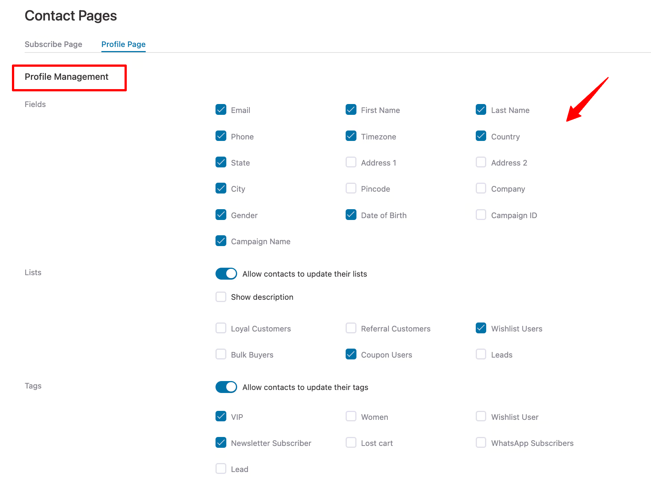Disable allow contacts to update their tags
Screen dimensions: 651x497
pos(226,387)
